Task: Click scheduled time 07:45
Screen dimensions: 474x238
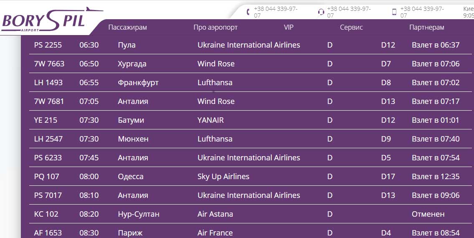Action: pyautogui.click(x=89, y=157)
